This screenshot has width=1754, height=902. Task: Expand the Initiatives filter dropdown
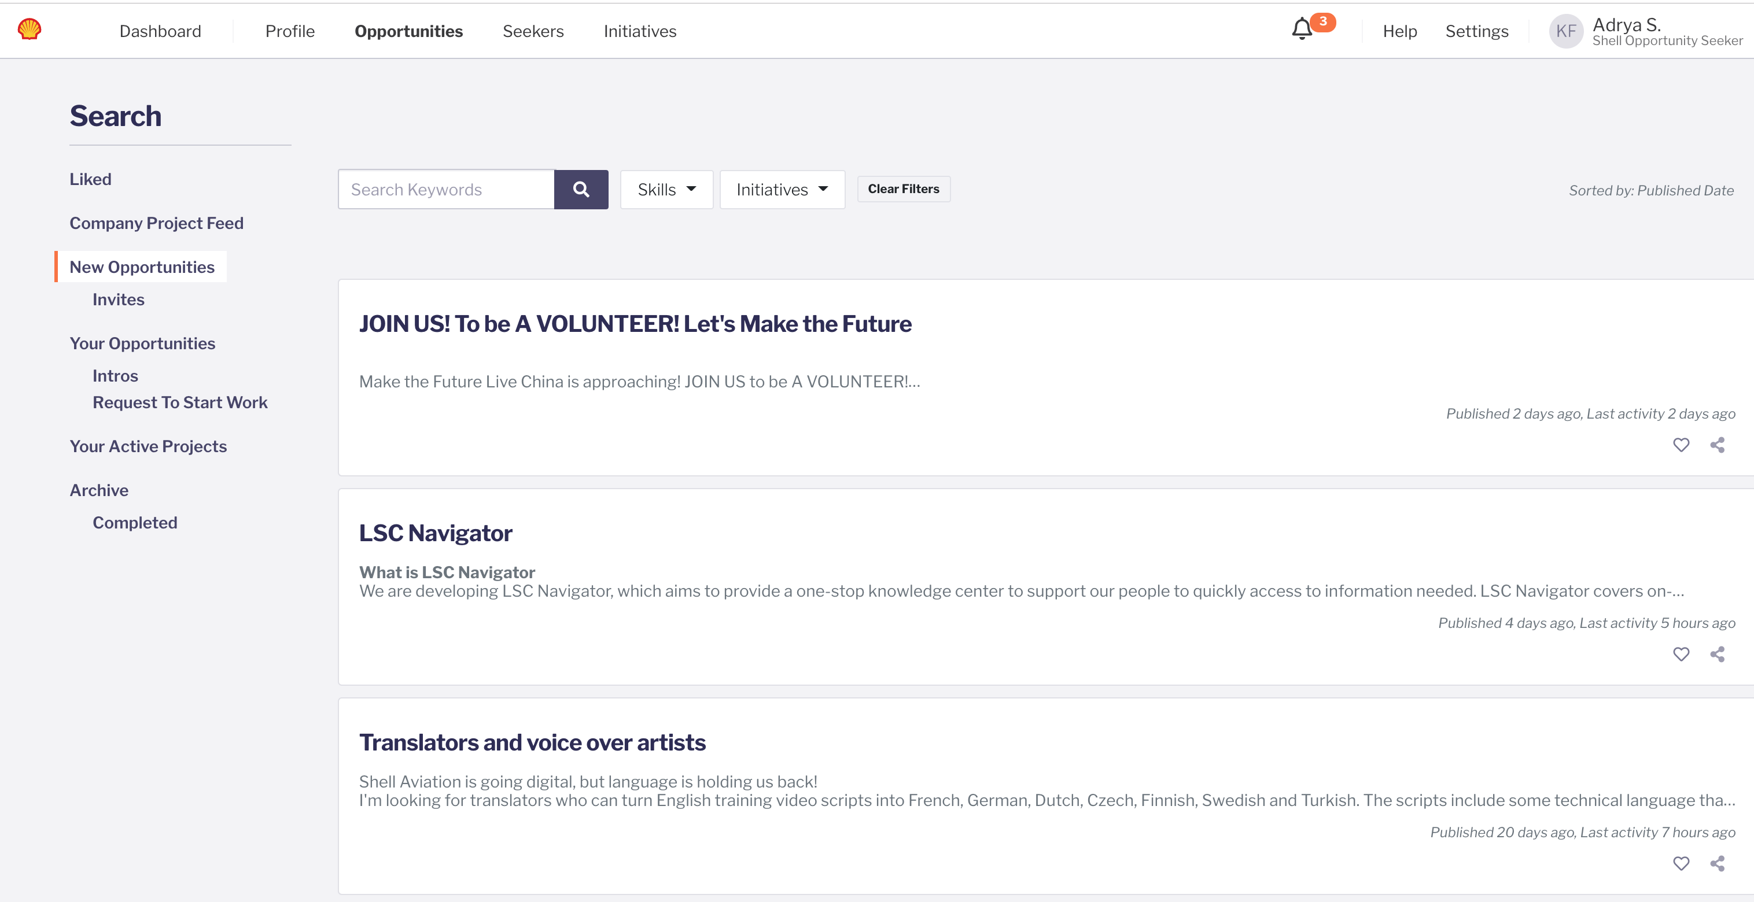(782, 189)
